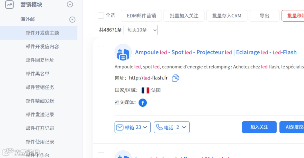304x158 pixels.
Task: Open 邮件精细发送 in sidebar
Action: click(40, 101)
